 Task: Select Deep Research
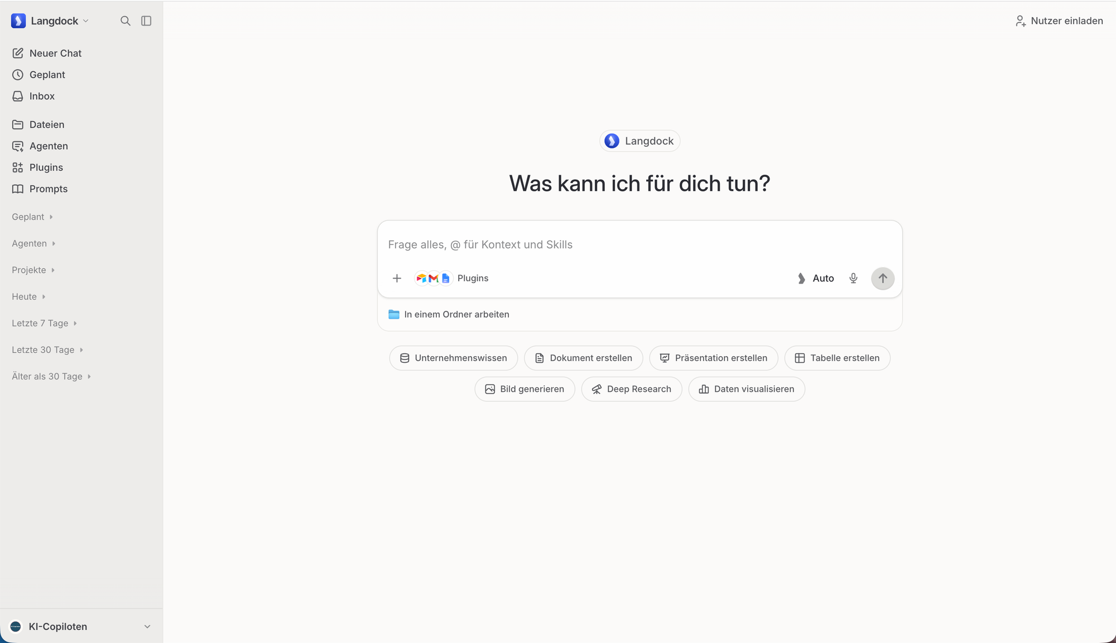point(632,389)
